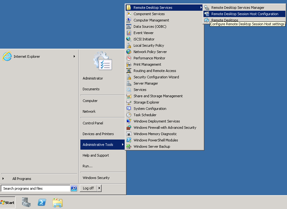Open Internet Explorer from the Start menu
This screenshot has width=287, height=209.
click(x=39, y=57)
